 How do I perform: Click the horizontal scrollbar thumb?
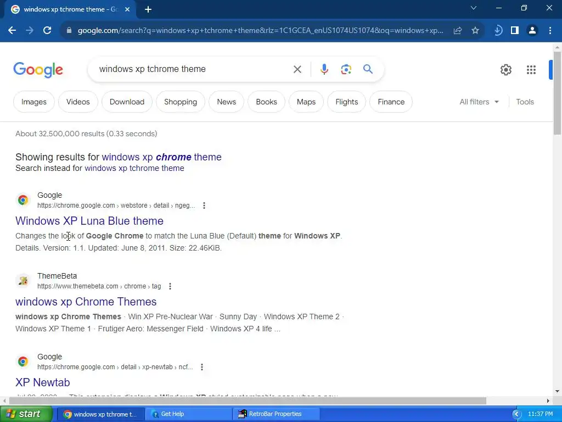(248, 401)
